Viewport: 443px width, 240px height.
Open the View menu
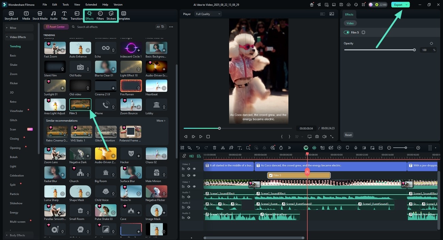coord(77,5)
